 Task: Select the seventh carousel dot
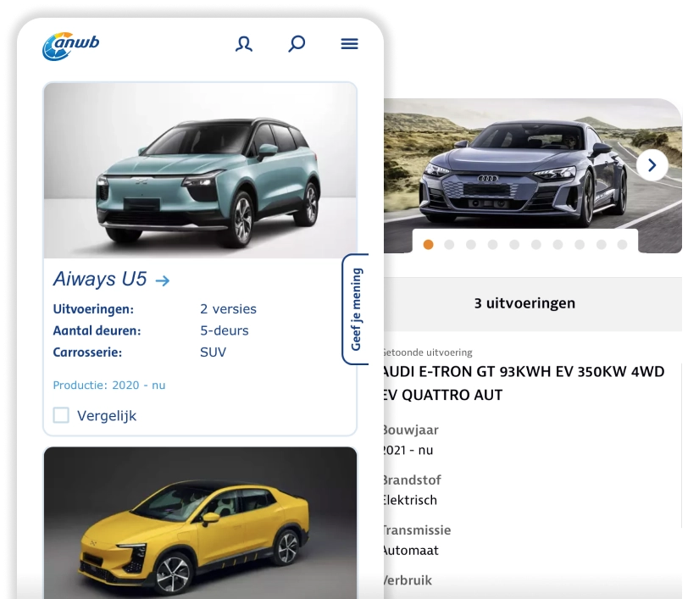pyautogui.click(x=558, y=244)
